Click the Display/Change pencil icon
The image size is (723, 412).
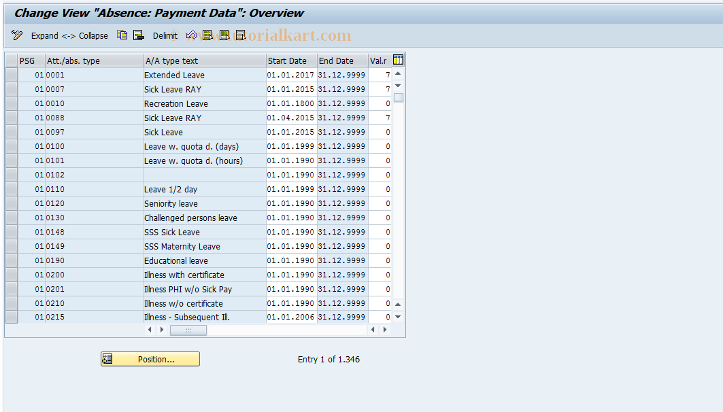[x=17, y=35]
